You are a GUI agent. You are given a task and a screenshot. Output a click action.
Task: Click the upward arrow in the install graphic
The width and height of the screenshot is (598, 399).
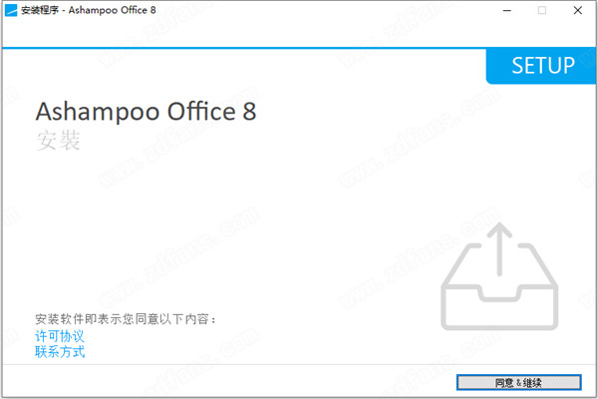click(x=500, y=249)
